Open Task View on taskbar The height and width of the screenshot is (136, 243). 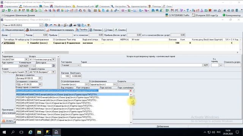pos(21,132)
